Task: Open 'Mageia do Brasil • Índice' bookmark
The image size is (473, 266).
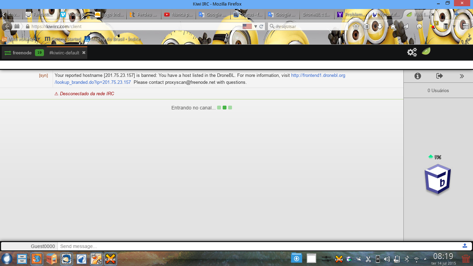Action: (112, 39)
